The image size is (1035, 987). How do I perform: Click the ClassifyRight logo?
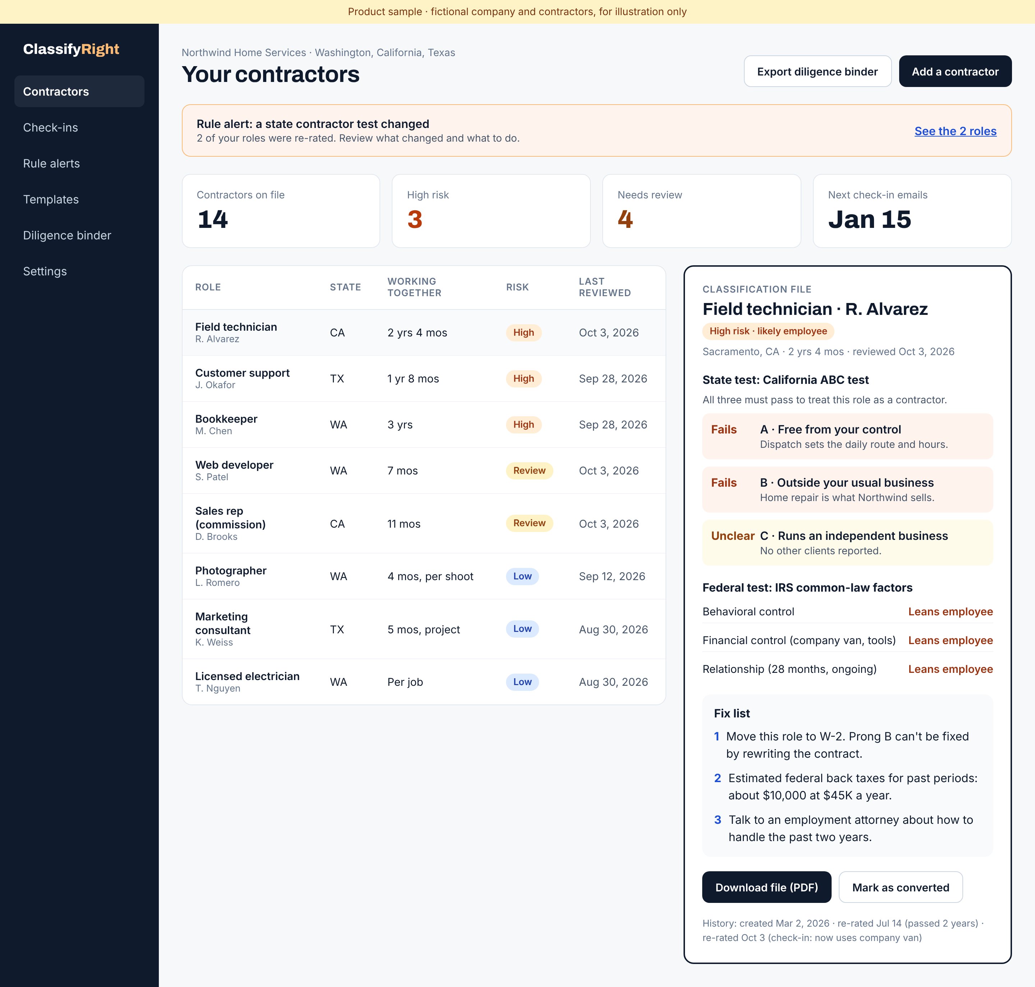71,49
